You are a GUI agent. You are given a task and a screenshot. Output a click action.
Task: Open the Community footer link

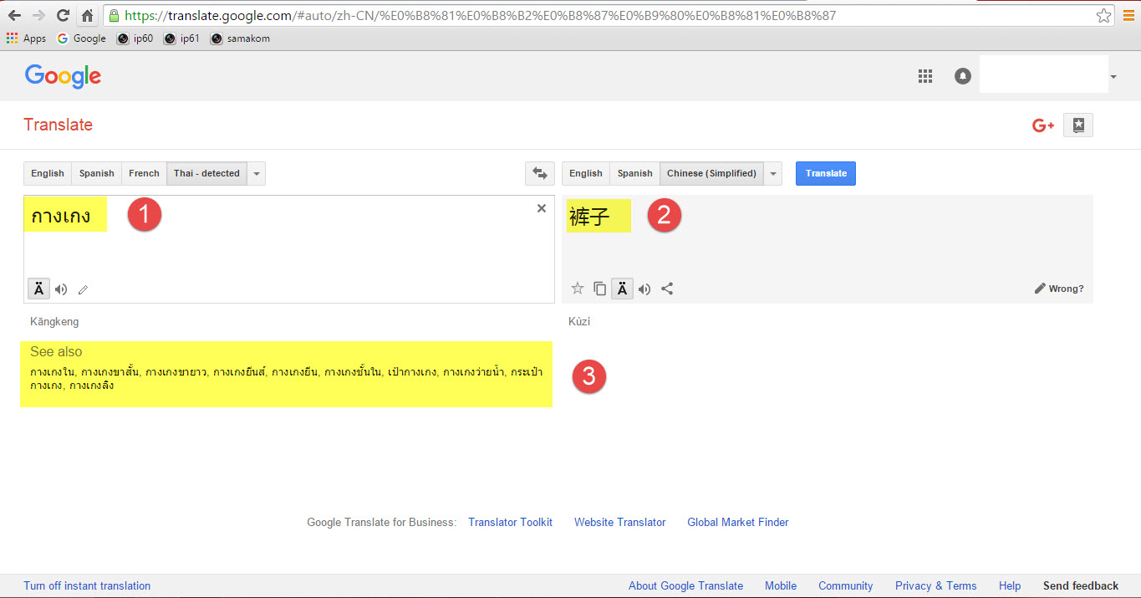(x=846, y=585)
